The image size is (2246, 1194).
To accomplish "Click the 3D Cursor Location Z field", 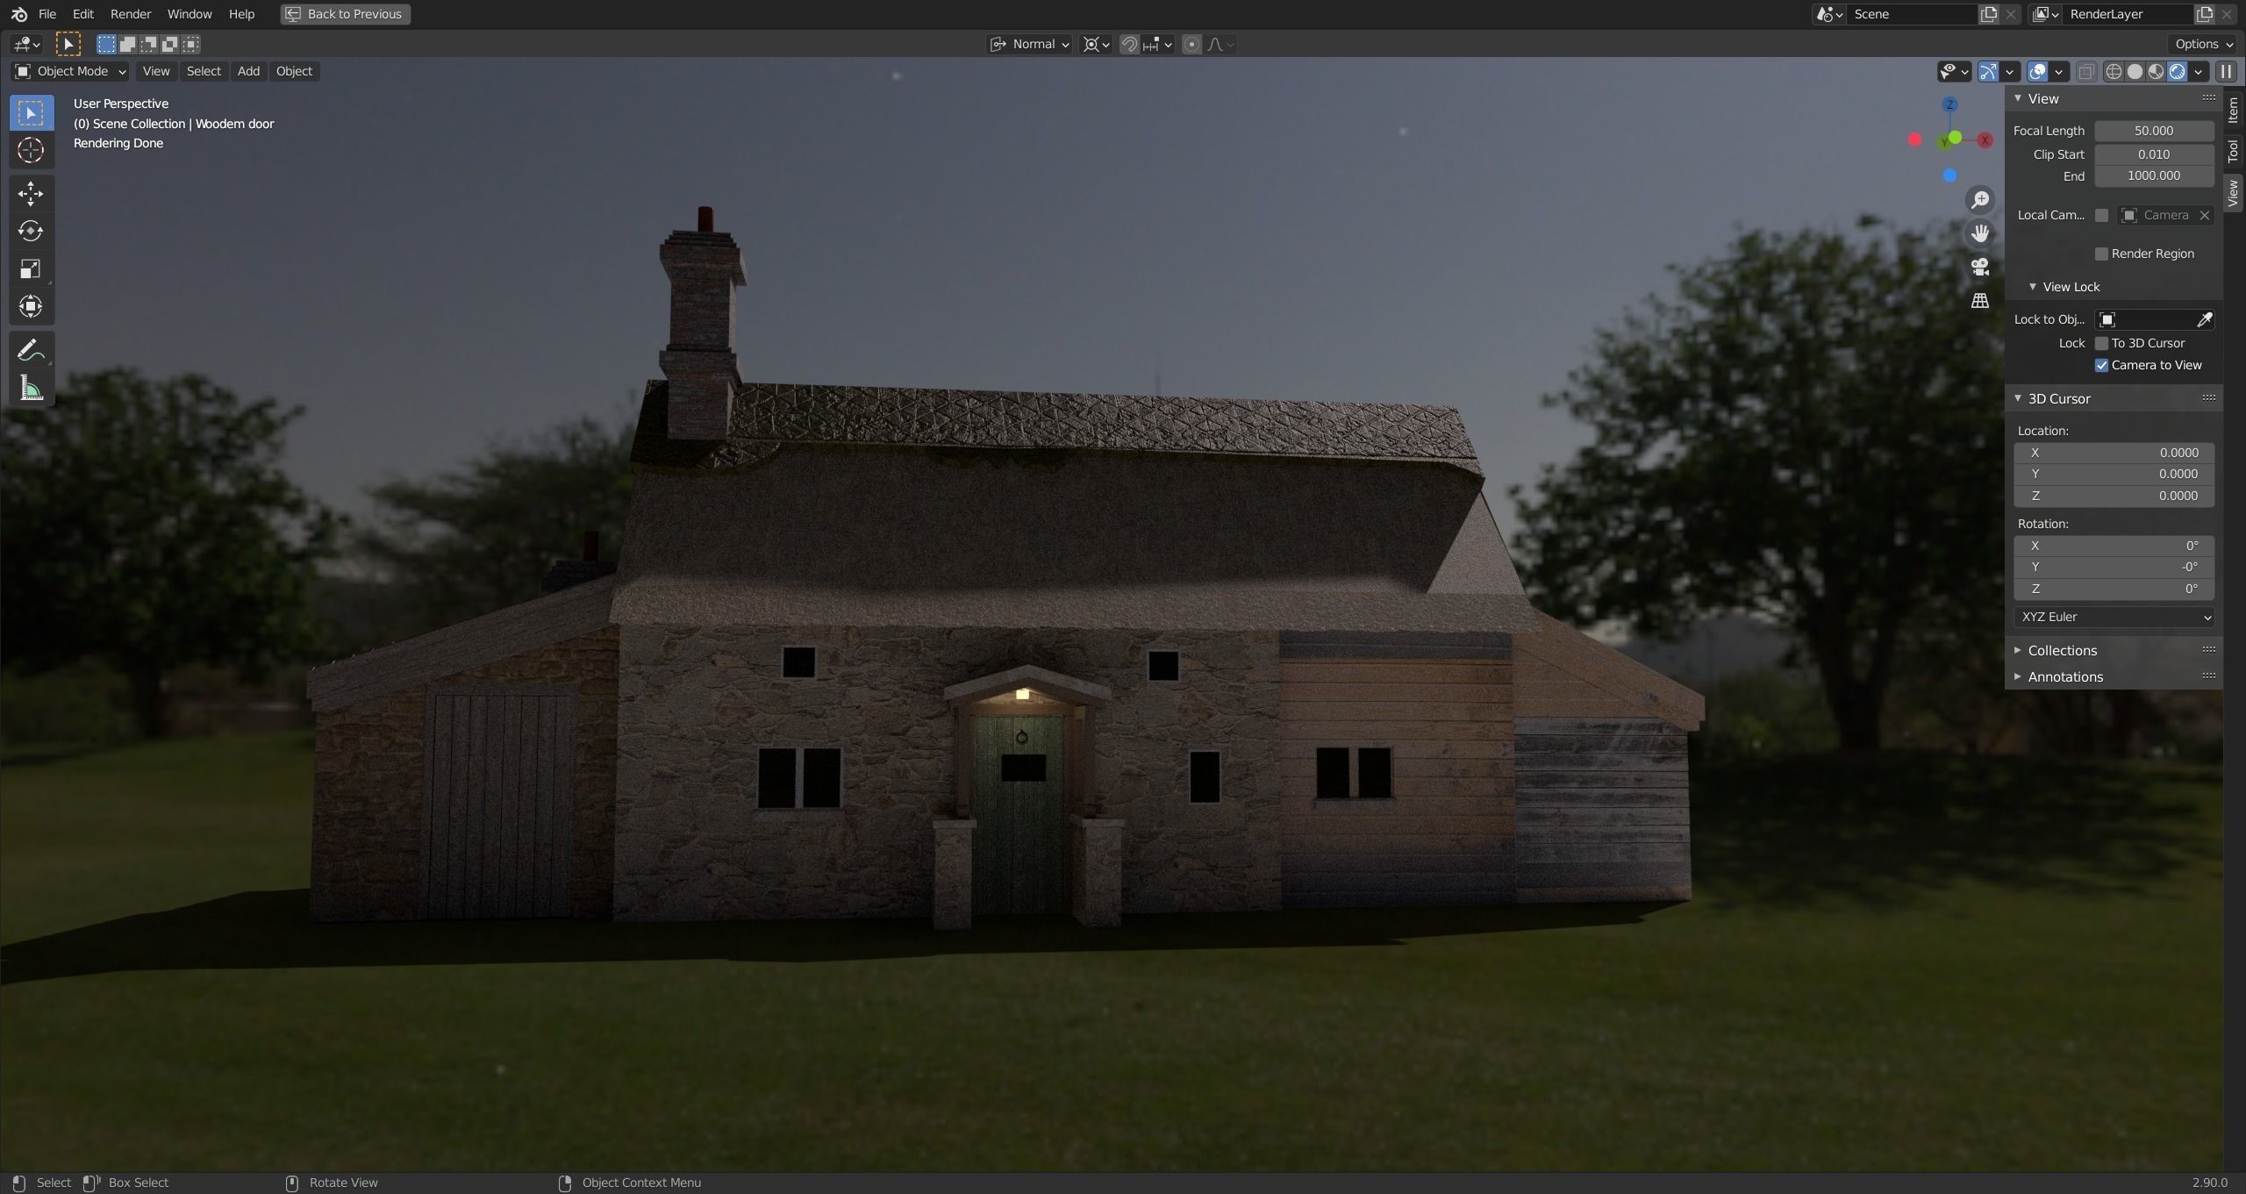I will point(2114,496).
